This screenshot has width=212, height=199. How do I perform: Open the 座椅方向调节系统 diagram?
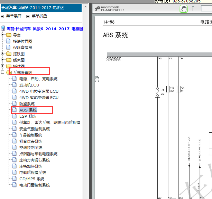(x=35, y=160)
